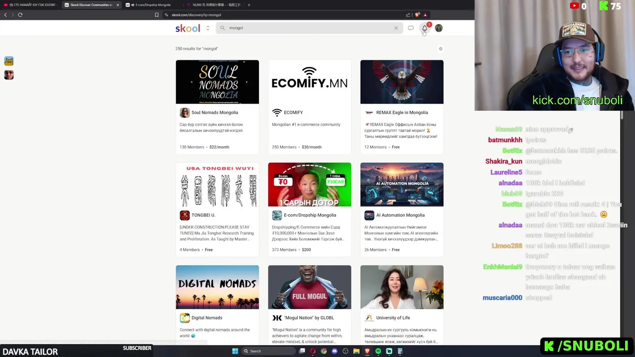635x357 pixels.
Task: Click the "250 Members • $30/month" text
Action: click(297, 147)
